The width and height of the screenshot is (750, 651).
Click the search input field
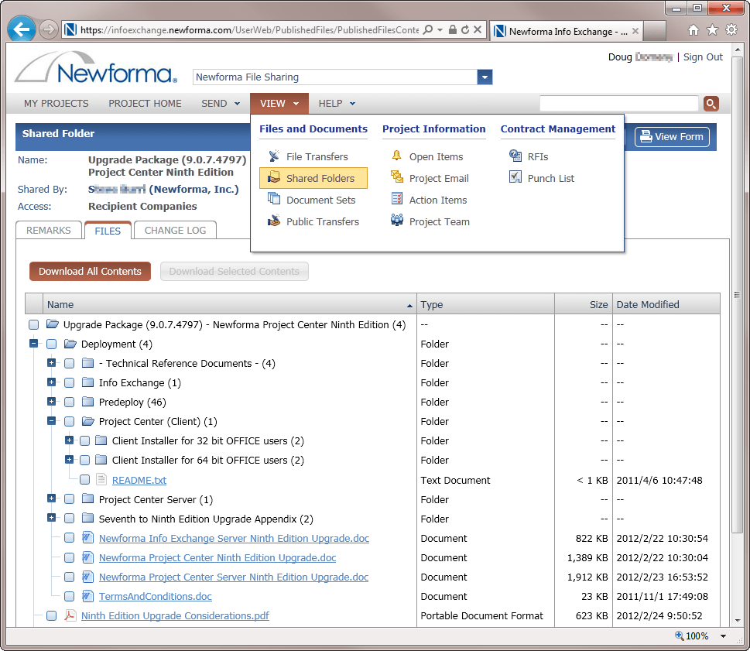pos(618,104)
